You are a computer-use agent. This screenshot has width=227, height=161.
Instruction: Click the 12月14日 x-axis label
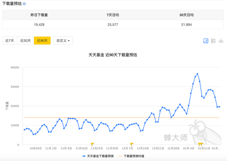(x=143, y=148)
